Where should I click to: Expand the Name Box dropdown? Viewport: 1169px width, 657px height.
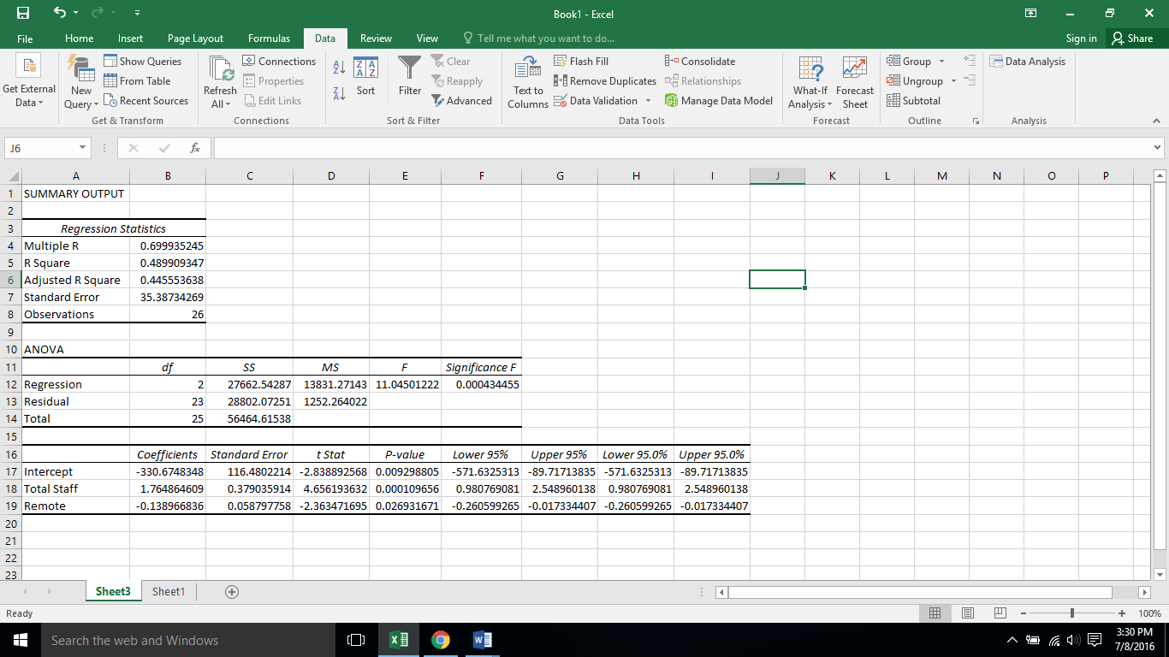[82, 148]
